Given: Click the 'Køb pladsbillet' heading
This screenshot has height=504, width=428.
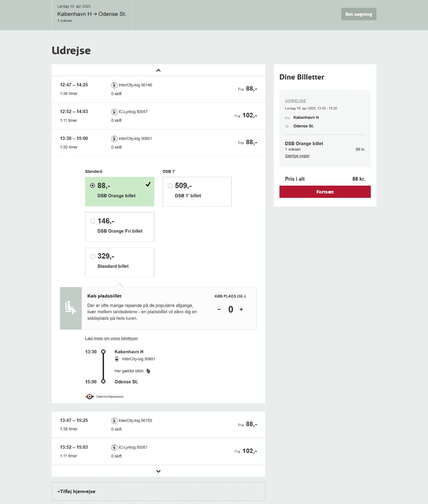Looking at the screenshot, I should point(104,296).
